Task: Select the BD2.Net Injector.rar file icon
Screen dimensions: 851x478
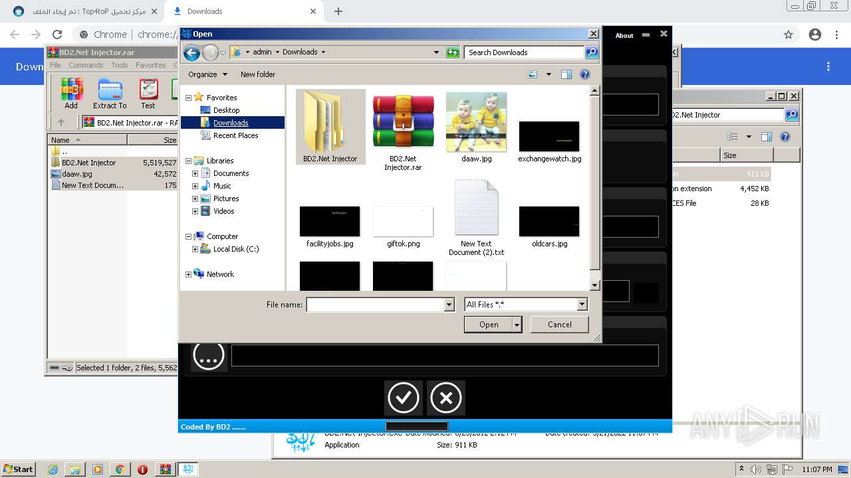Action: click(403, 131)
